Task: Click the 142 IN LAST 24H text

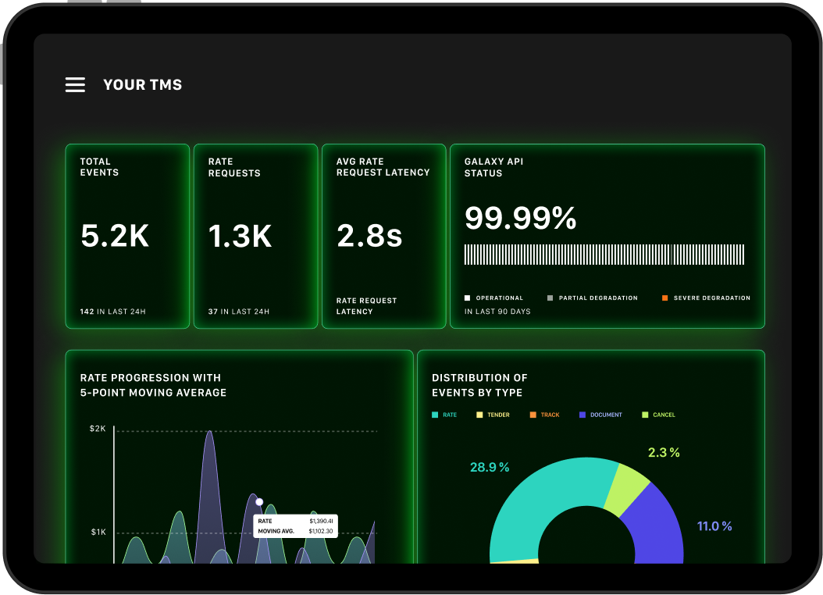Action: click(113, 312)
